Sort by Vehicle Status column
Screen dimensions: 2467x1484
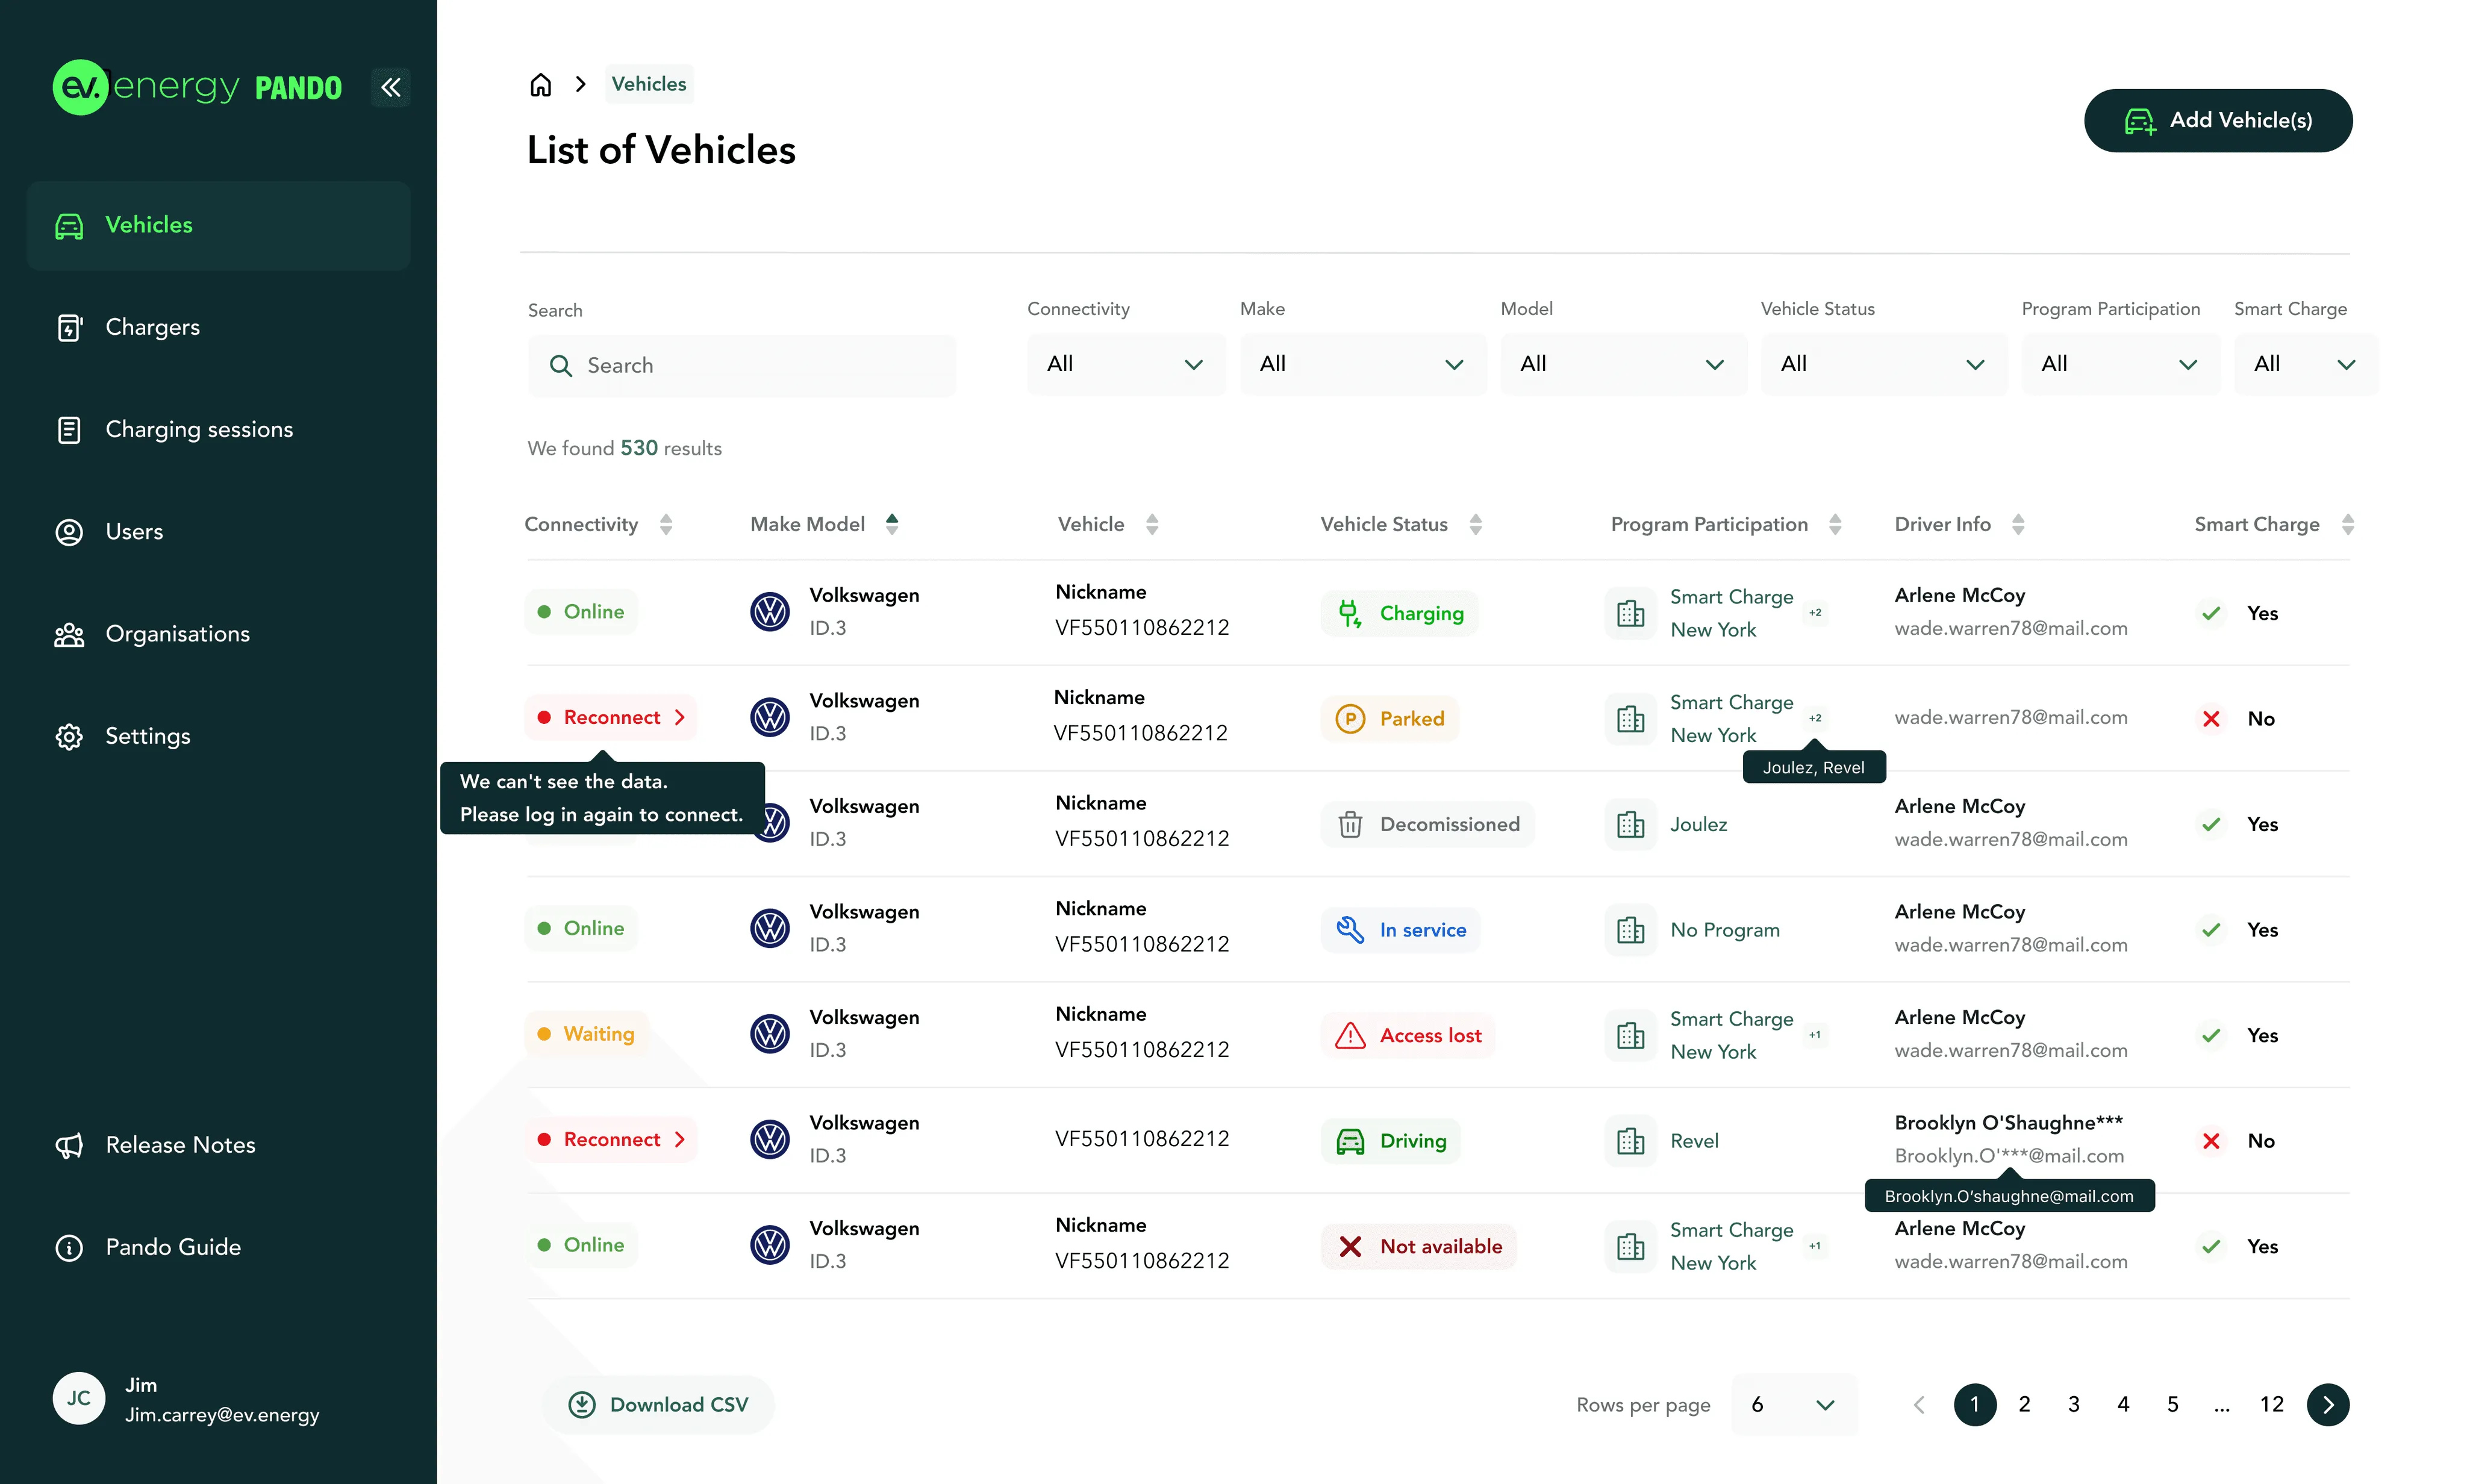1475,524
